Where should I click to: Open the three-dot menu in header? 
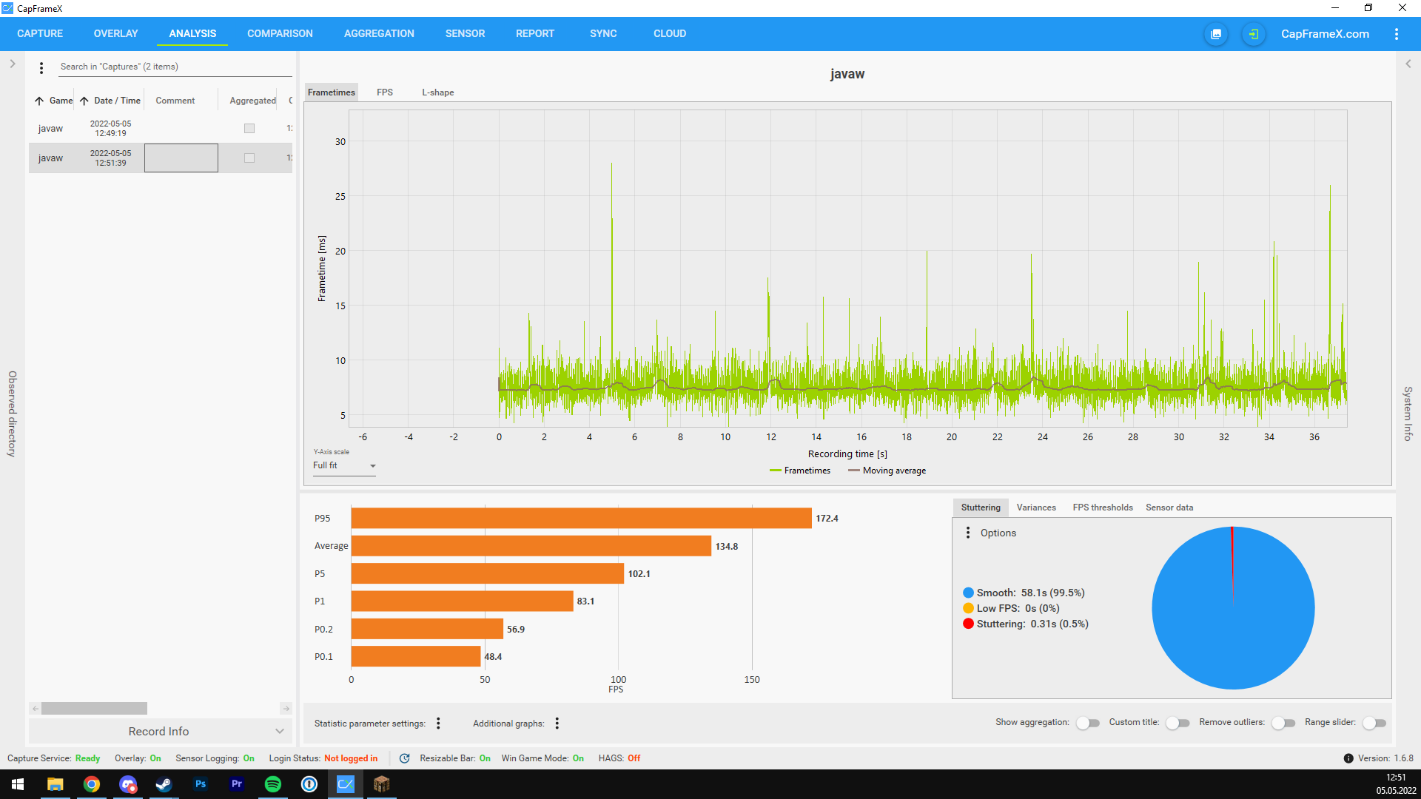[1397, 34]
